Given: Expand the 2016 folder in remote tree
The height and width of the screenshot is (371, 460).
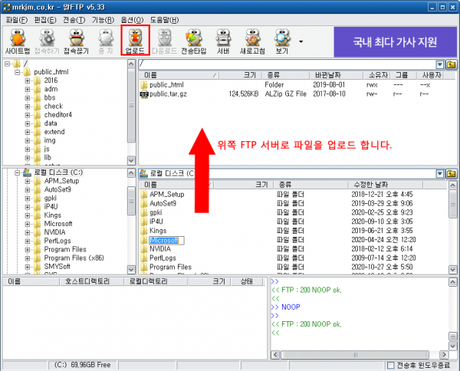Looking at the screenshot, I should [x=28, y=80].
